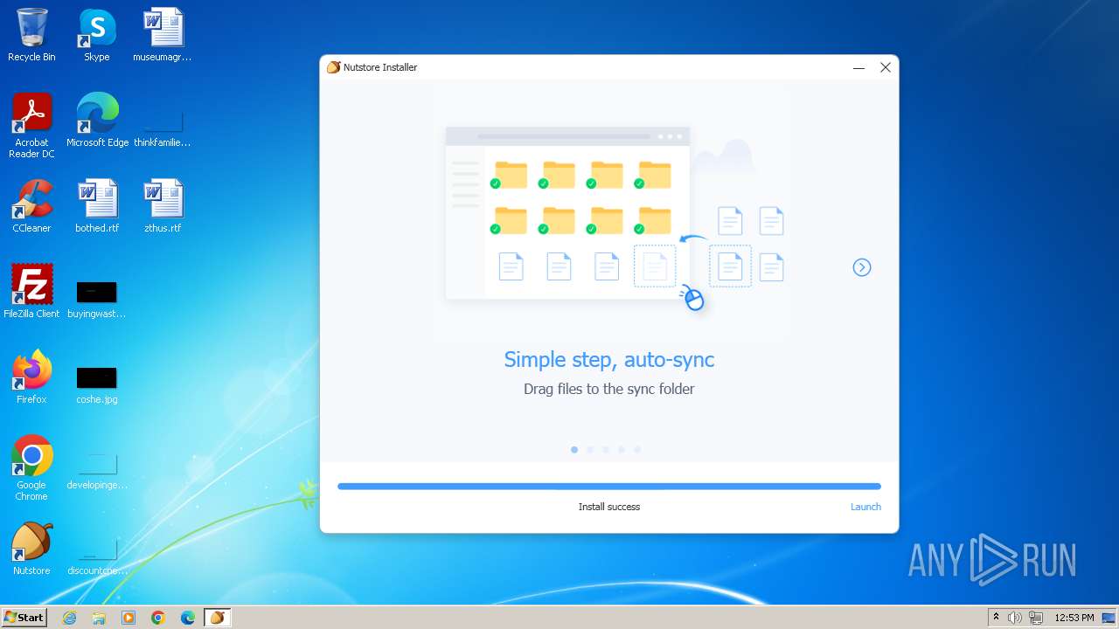Click the 'Simple step, auto-sync' heading
This screenshot has width=1119, height=629.
pos(609,359)
